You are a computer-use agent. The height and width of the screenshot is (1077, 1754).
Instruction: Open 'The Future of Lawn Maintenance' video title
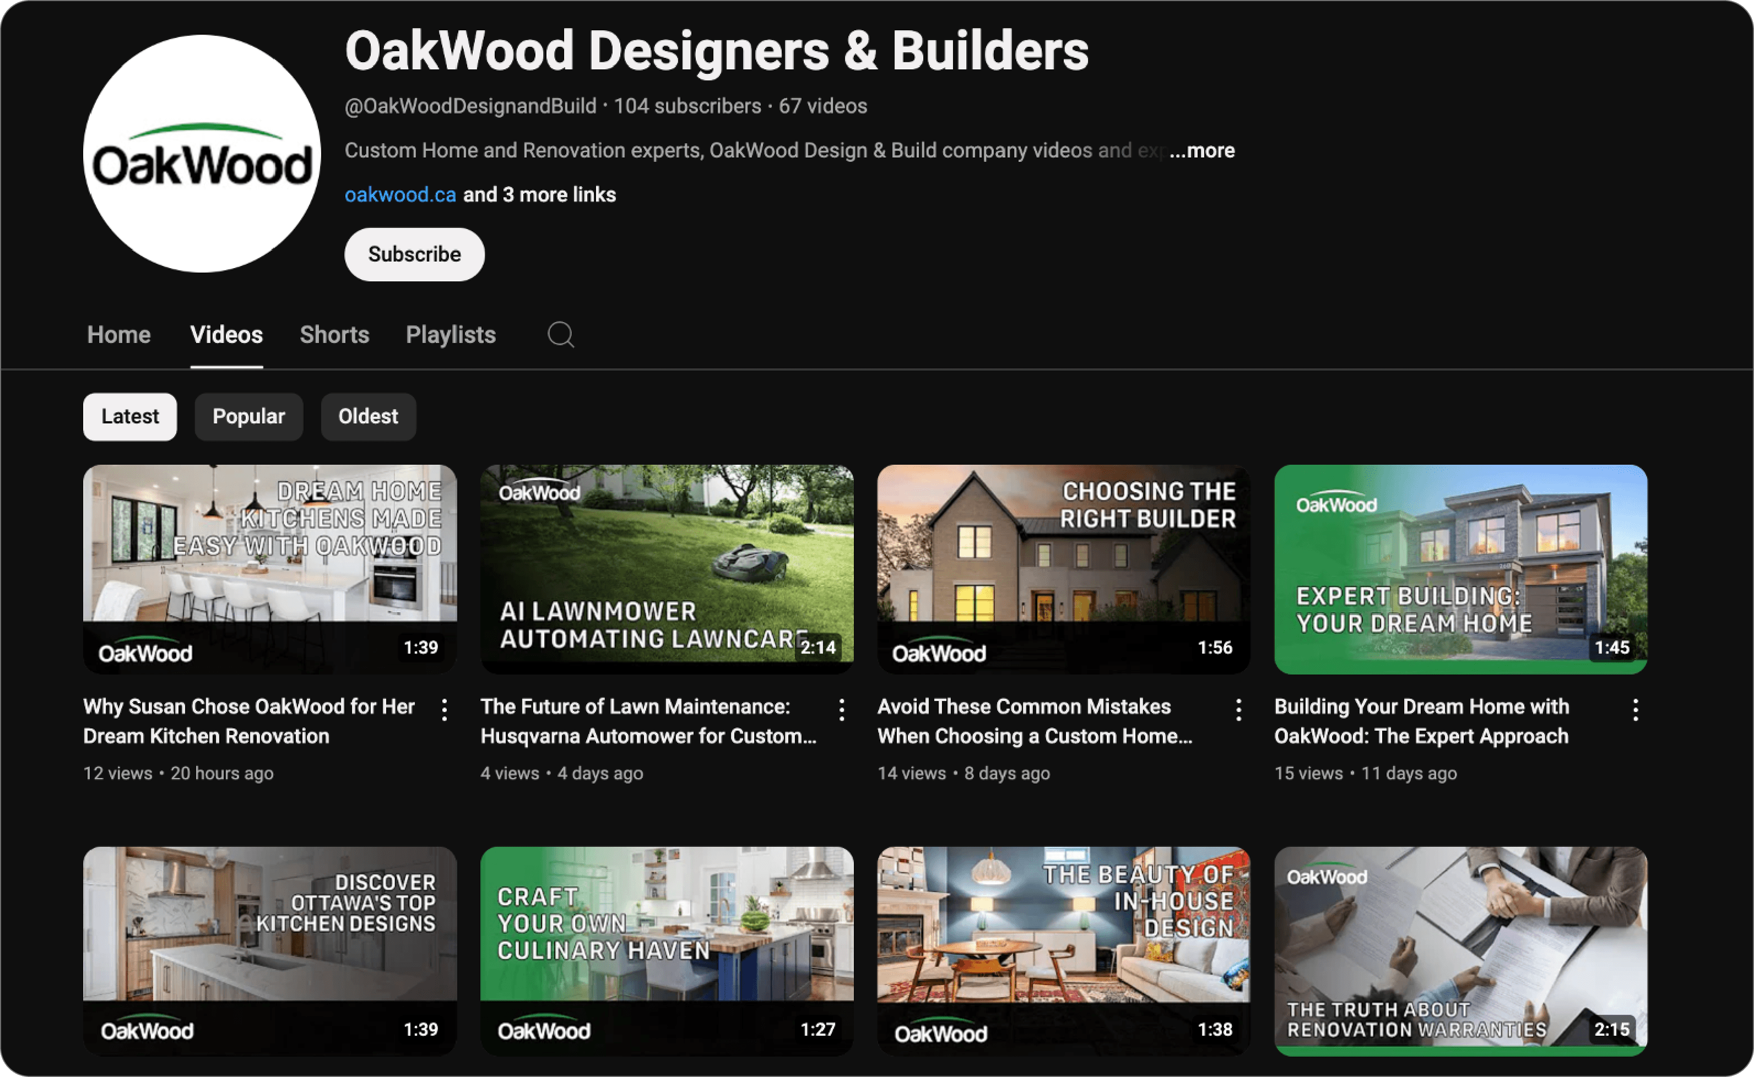648,721
